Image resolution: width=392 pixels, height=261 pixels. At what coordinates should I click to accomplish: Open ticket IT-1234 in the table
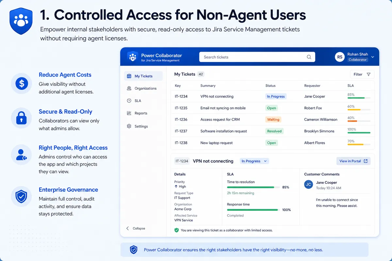[x=181, y=97]
